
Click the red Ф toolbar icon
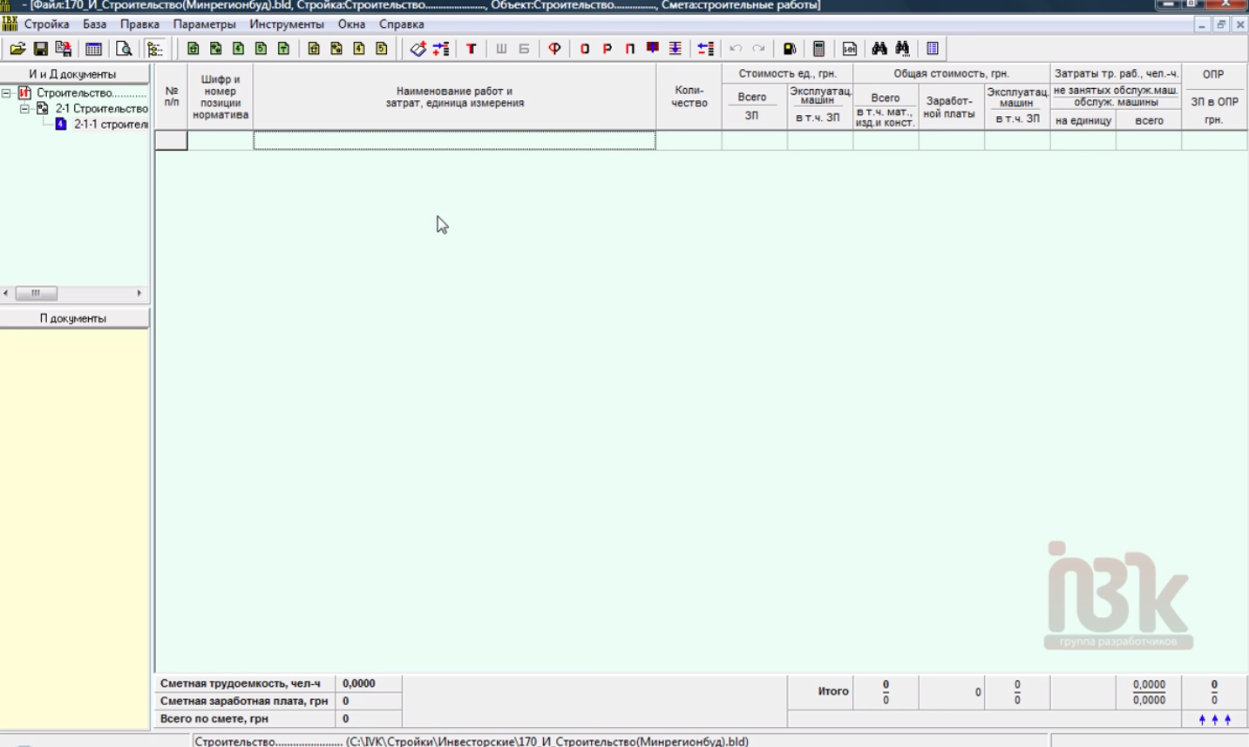click(554, 49)
